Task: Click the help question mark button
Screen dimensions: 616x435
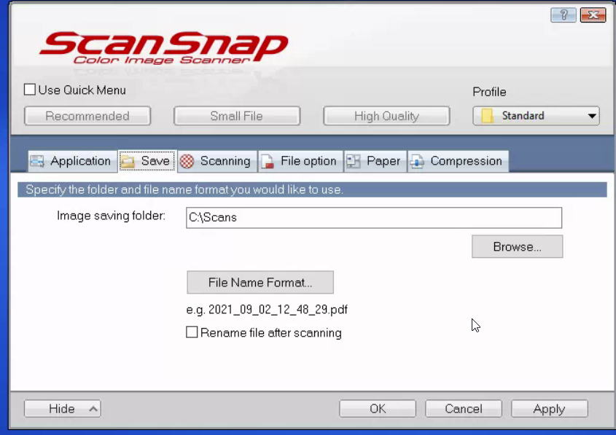Action: point(564,15)
